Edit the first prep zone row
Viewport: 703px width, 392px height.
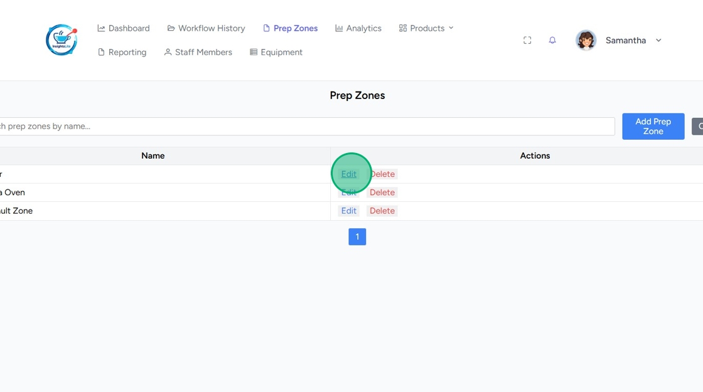tap(349, 174)
